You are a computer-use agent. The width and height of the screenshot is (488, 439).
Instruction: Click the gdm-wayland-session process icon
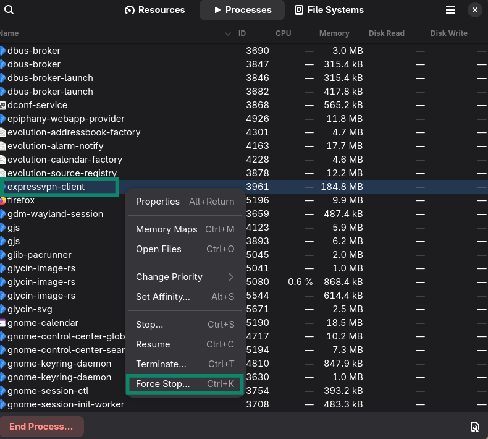[x=2, y=214]
